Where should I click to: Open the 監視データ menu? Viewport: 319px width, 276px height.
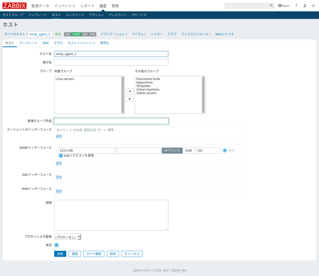click(40, 6)
